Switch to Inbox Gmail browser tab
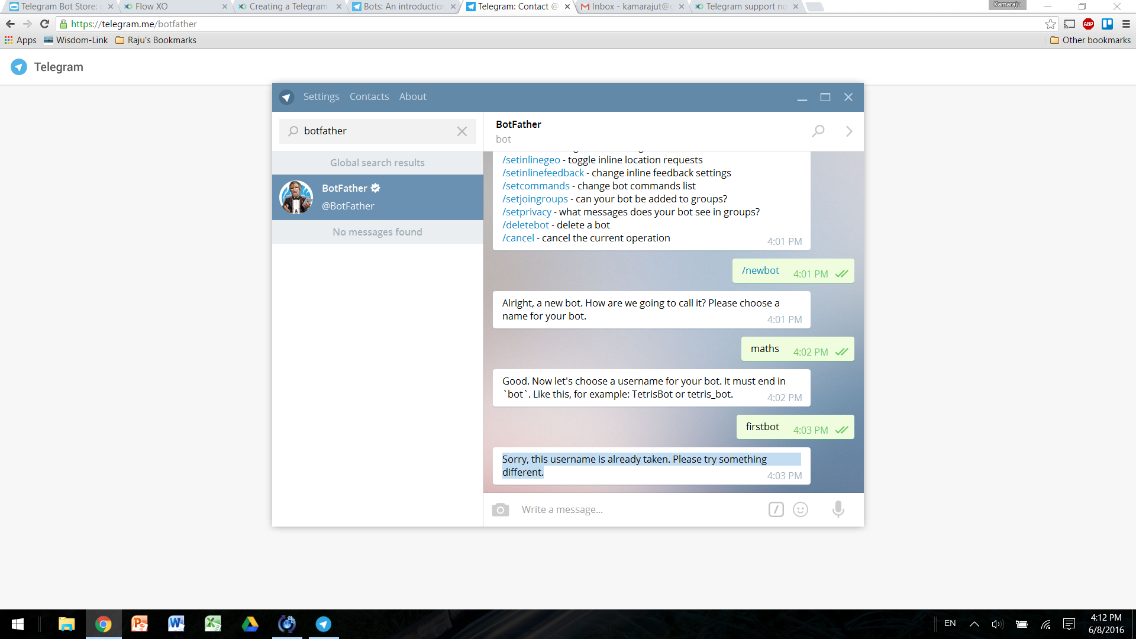The image size is (1136, 639). pos(631,7)
